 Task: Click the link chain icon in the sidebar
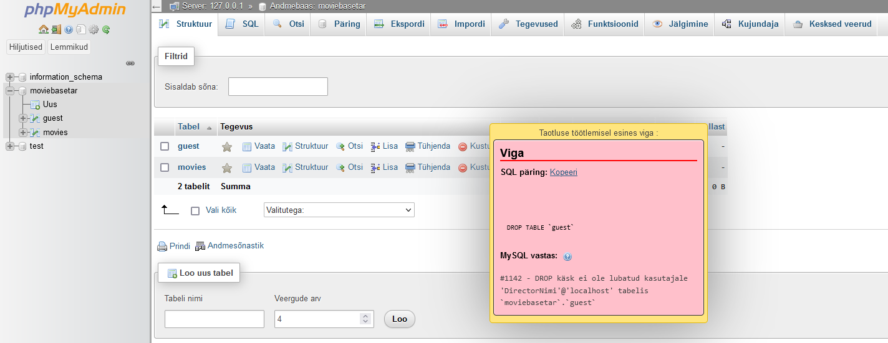pos(130,63)
